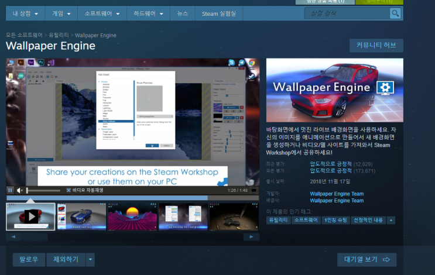Select the 선정적인 내용 tag
The image size is (435, 275).
368,220
